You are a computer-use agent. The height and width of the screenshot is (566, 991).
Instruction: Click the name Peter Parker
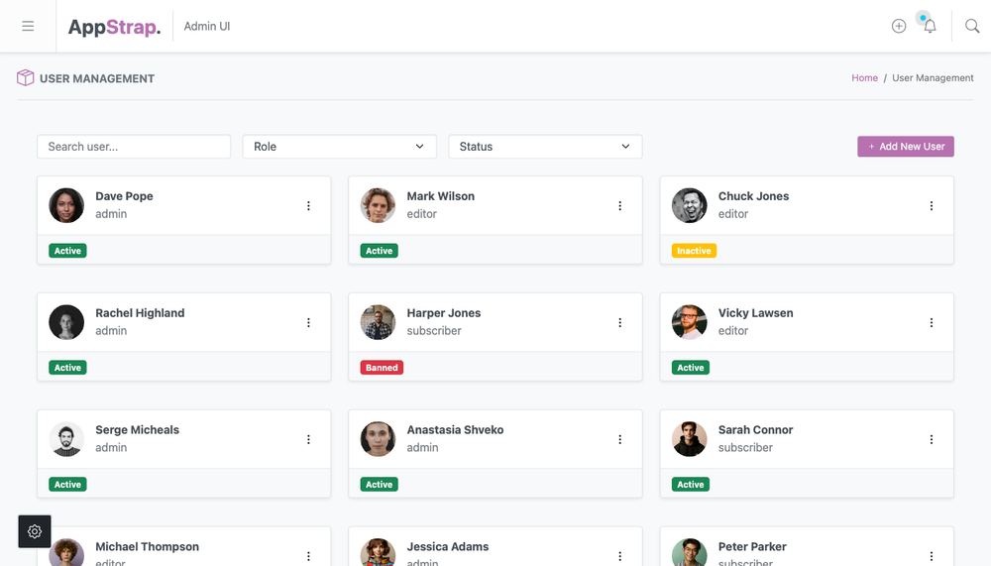click(x=752, y=546)
